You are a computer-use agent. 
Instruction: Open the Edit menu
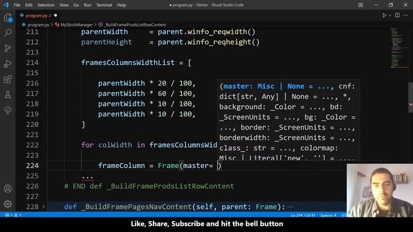coord(28,5)
